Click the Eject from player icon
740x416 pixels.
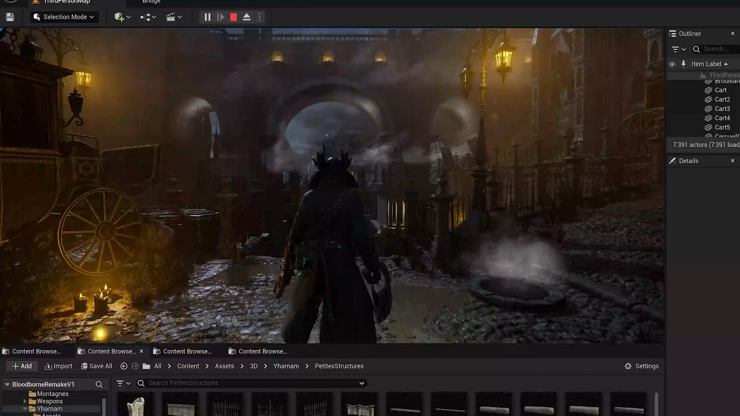pos(247,17)
